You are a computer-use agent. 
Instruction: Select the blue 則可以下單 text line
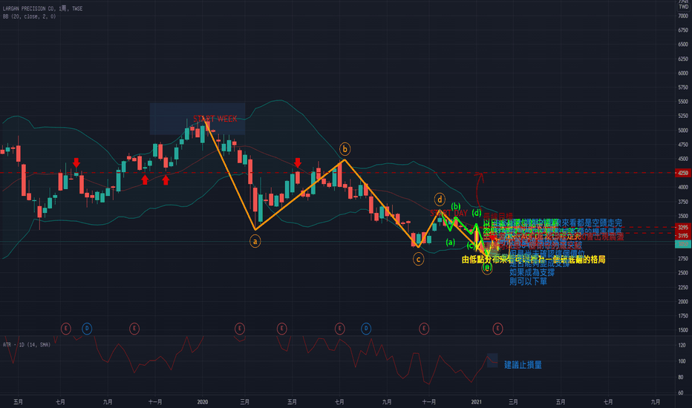tap(528, 281)
